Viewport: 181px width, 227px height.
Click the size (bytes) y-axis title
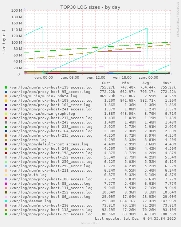pos(4,42)
